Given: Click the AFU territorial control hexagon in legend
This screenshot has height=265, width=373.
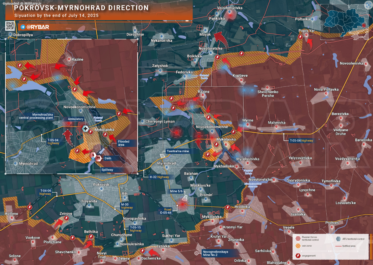Looking at the screenshot, I should pyautogui.click(x=338, y=239).
